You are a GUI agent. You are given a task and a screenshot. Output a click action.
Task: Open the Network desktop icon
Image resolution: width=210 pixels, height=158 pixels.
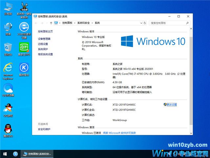pos(8,29)
